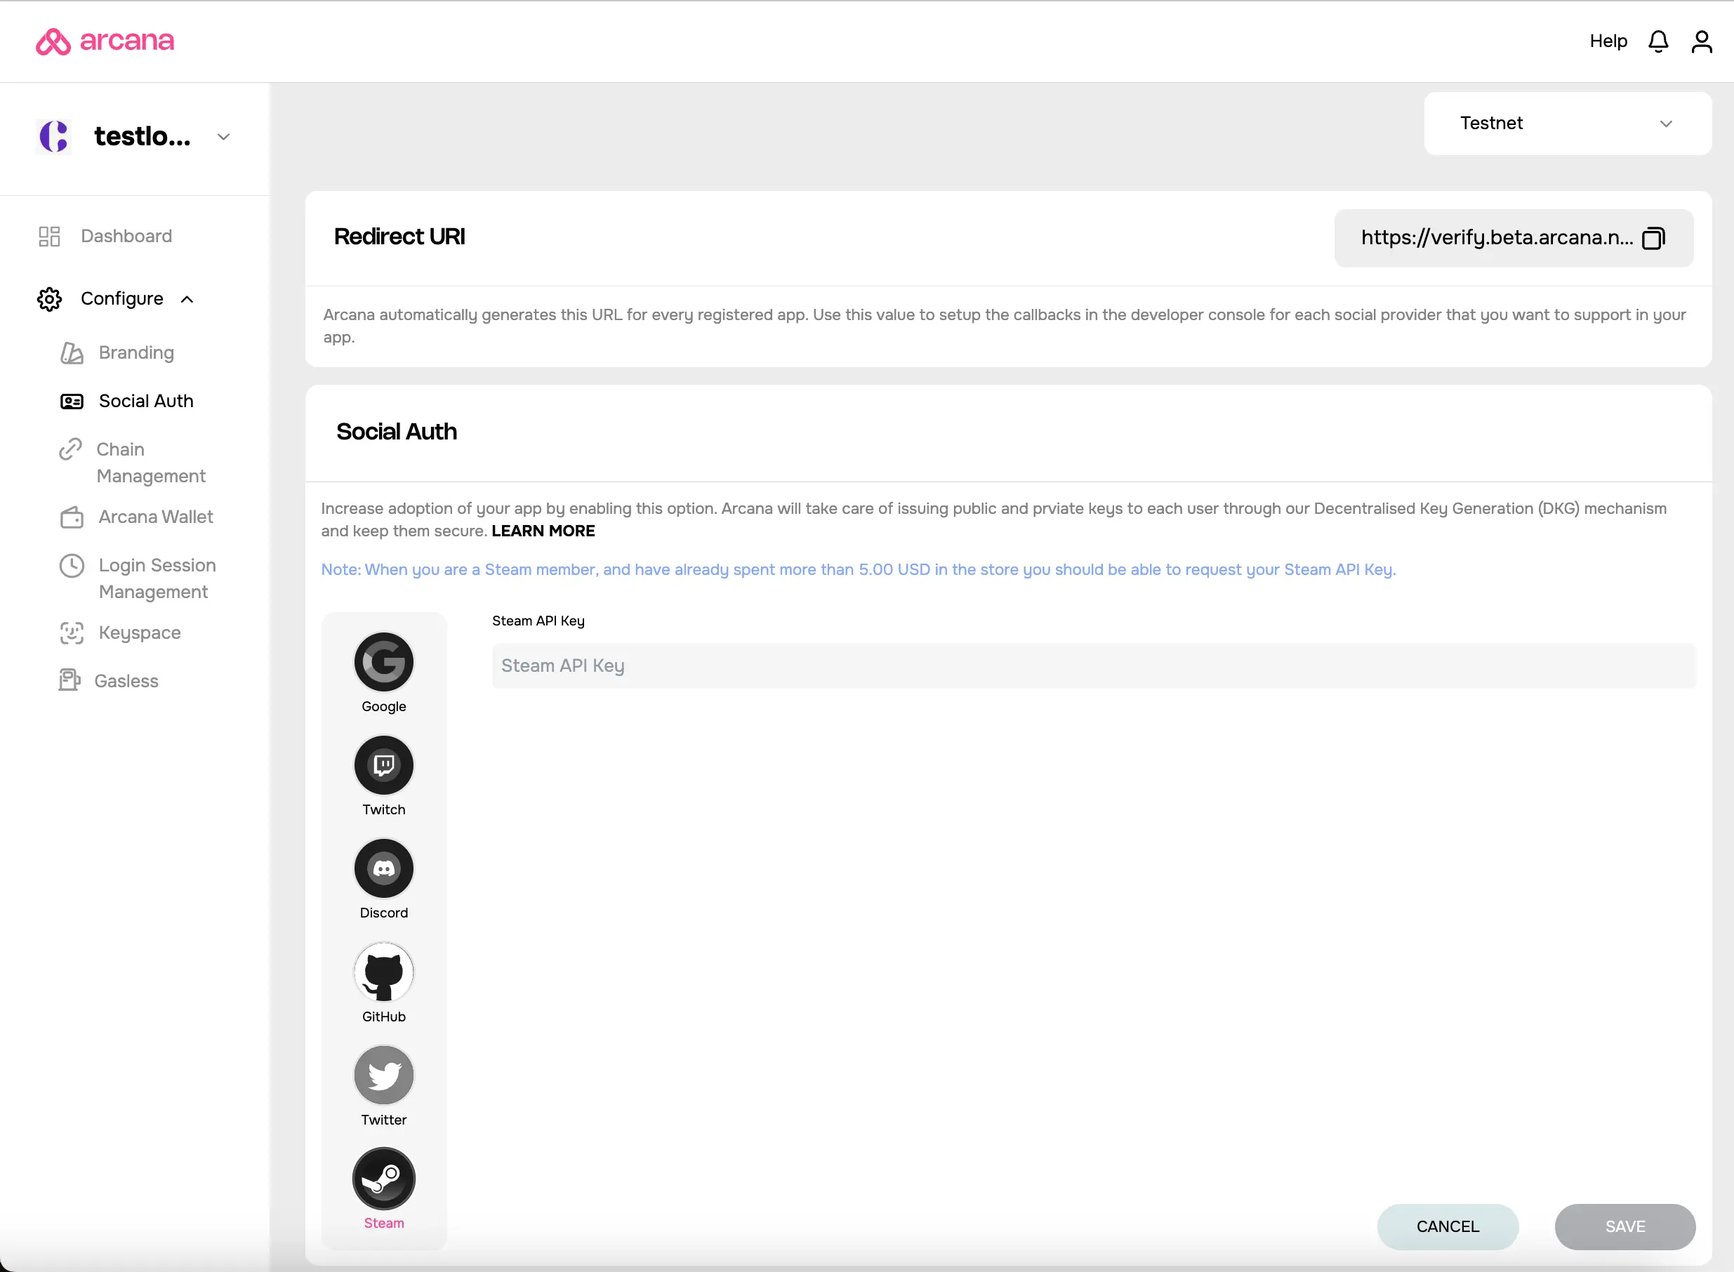The height and width of the screenshot is (1272, 1734).
Task: Open Login Session Management menu item
Action: coord(157,578)
